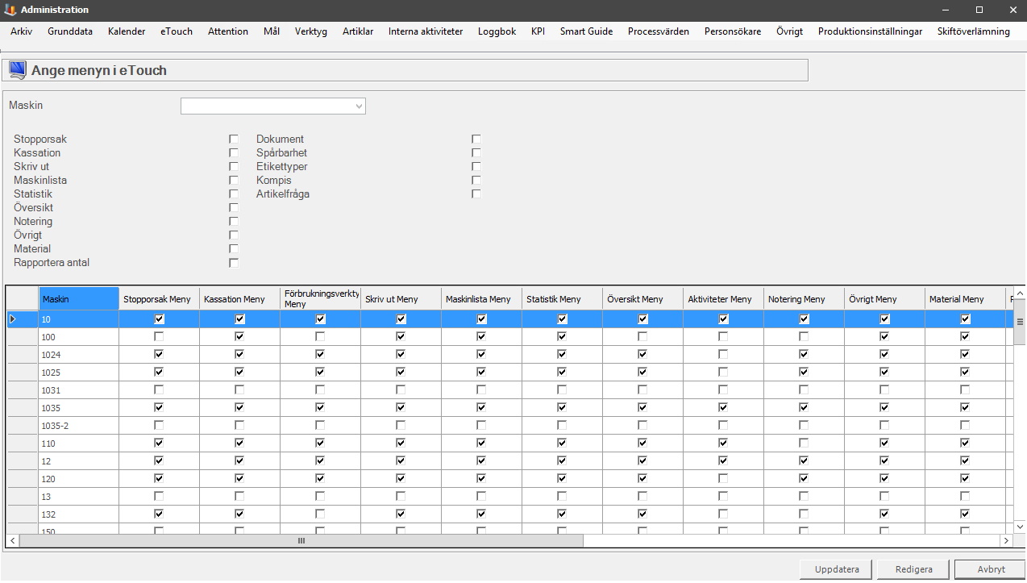
Task: Open the Interna aktiviteter menu
Action: [x=426, y=31]
